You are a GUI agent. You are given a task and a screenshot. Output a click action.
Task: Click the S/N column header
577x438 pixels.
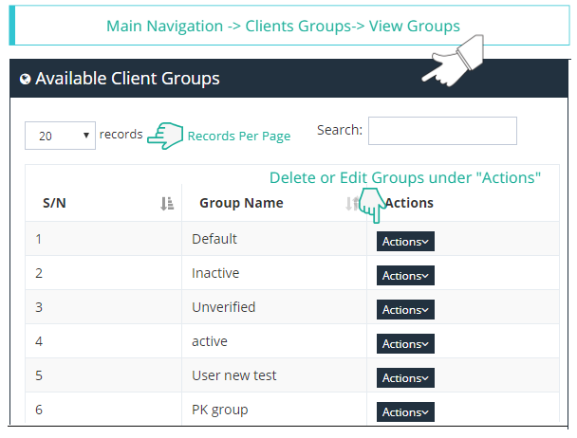pos(55,203)
